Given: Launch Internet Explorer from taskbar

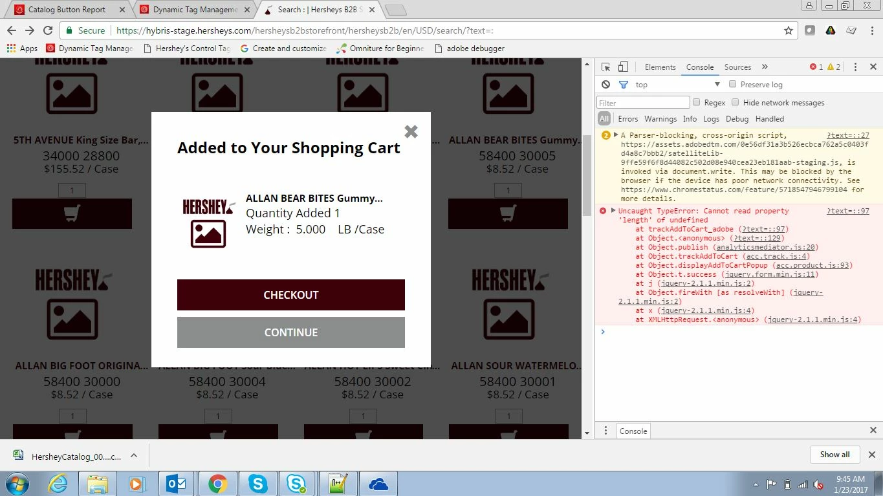Looking at the screenshot, I should pyautogui.click(x=58, y=484).
